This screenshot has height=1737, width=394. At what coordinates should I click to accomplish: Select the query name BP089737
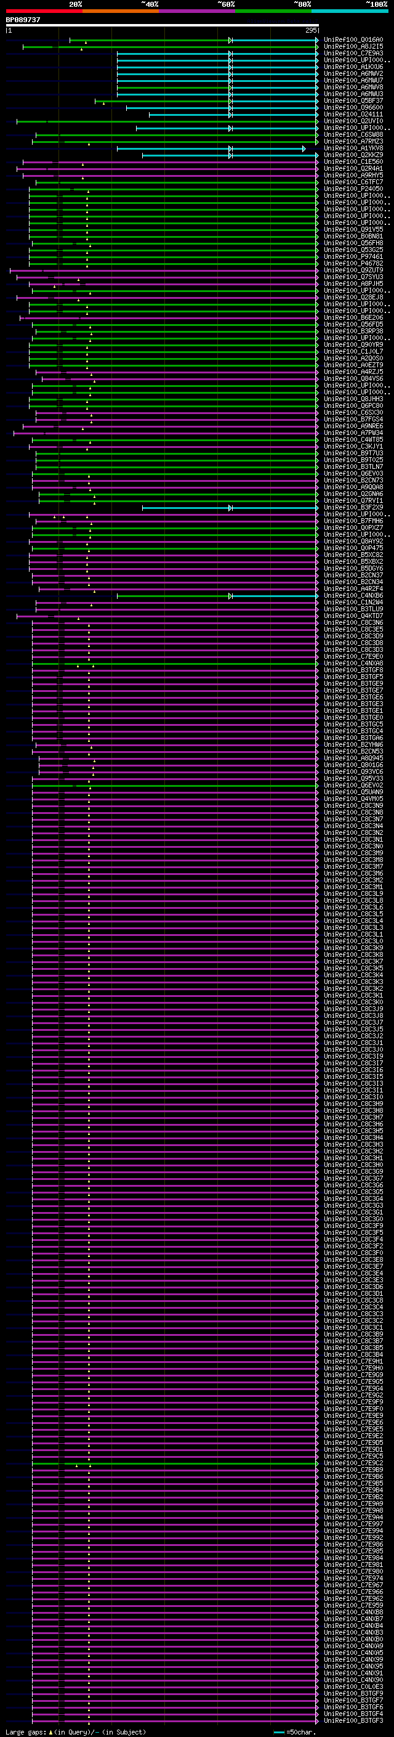[x=23, y=20]
